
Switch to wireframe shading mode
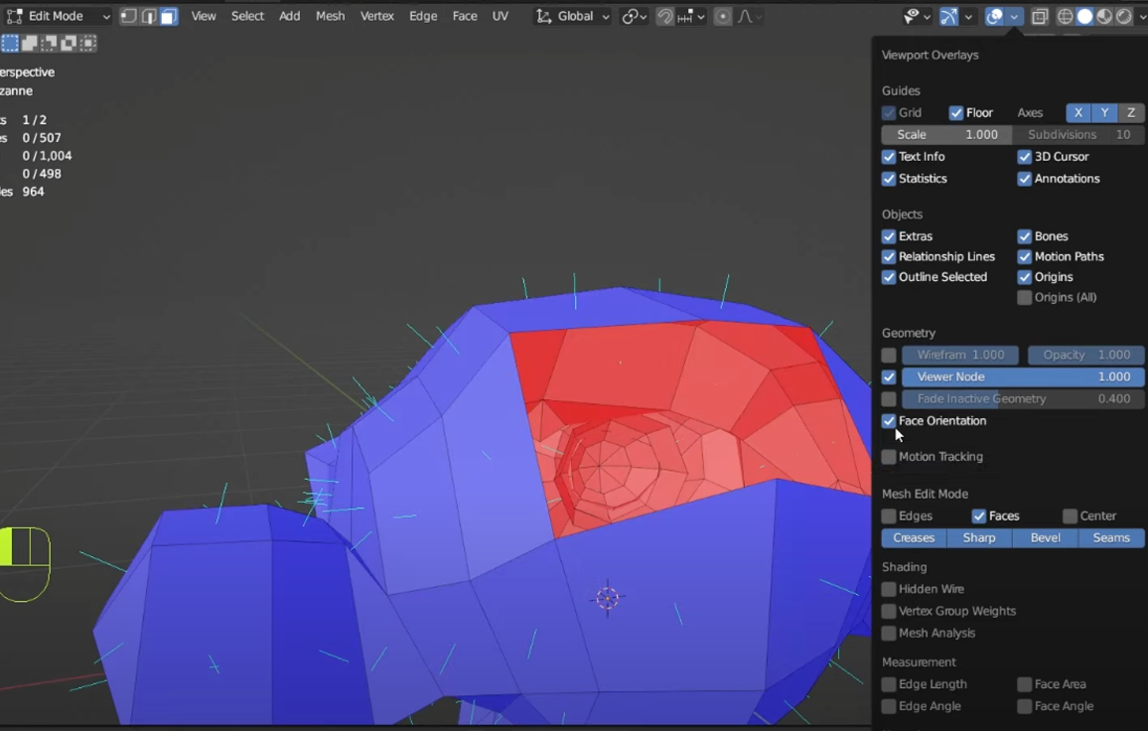click(1066, 16)
